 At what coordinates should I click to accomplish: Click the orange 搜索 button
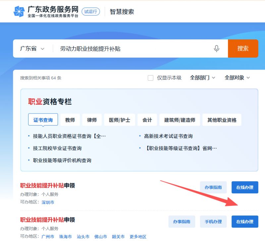(x=243, y=48)
